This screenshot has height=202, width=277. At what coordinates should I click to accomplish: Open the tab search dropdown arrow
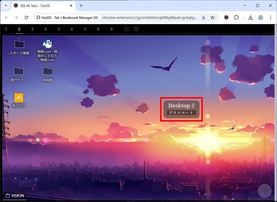6,6
